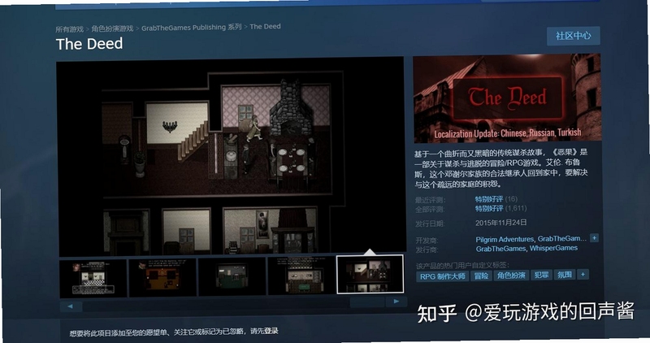Open developer Pilgrim Adventures link
The image size is (650, 343).
click(x=505, y=239)
